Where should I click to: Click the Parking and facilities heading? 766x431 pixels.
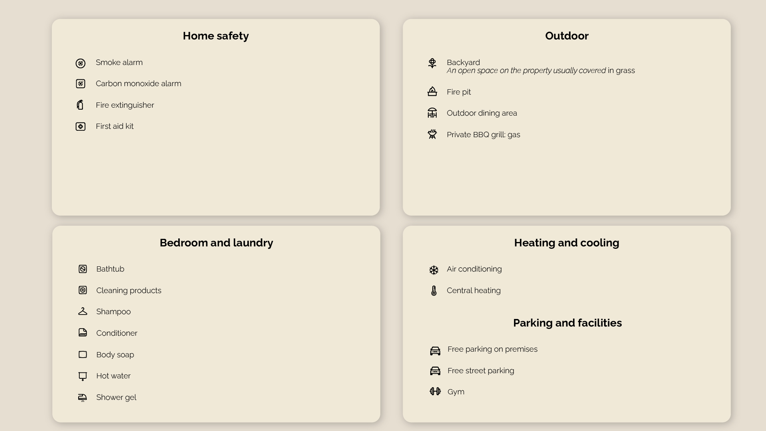[567, 323]
